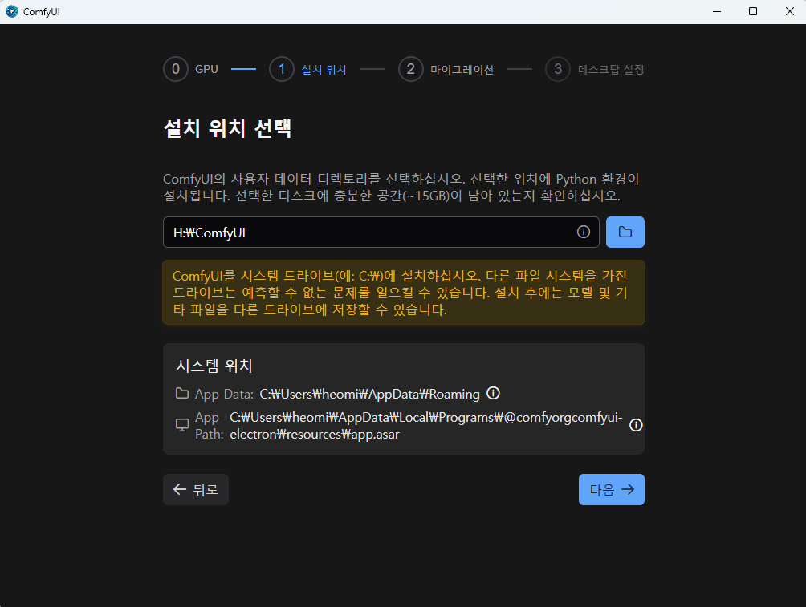Select the GPU step 0
This screenshot has width=806, height=607.
(x=191, y=69)
